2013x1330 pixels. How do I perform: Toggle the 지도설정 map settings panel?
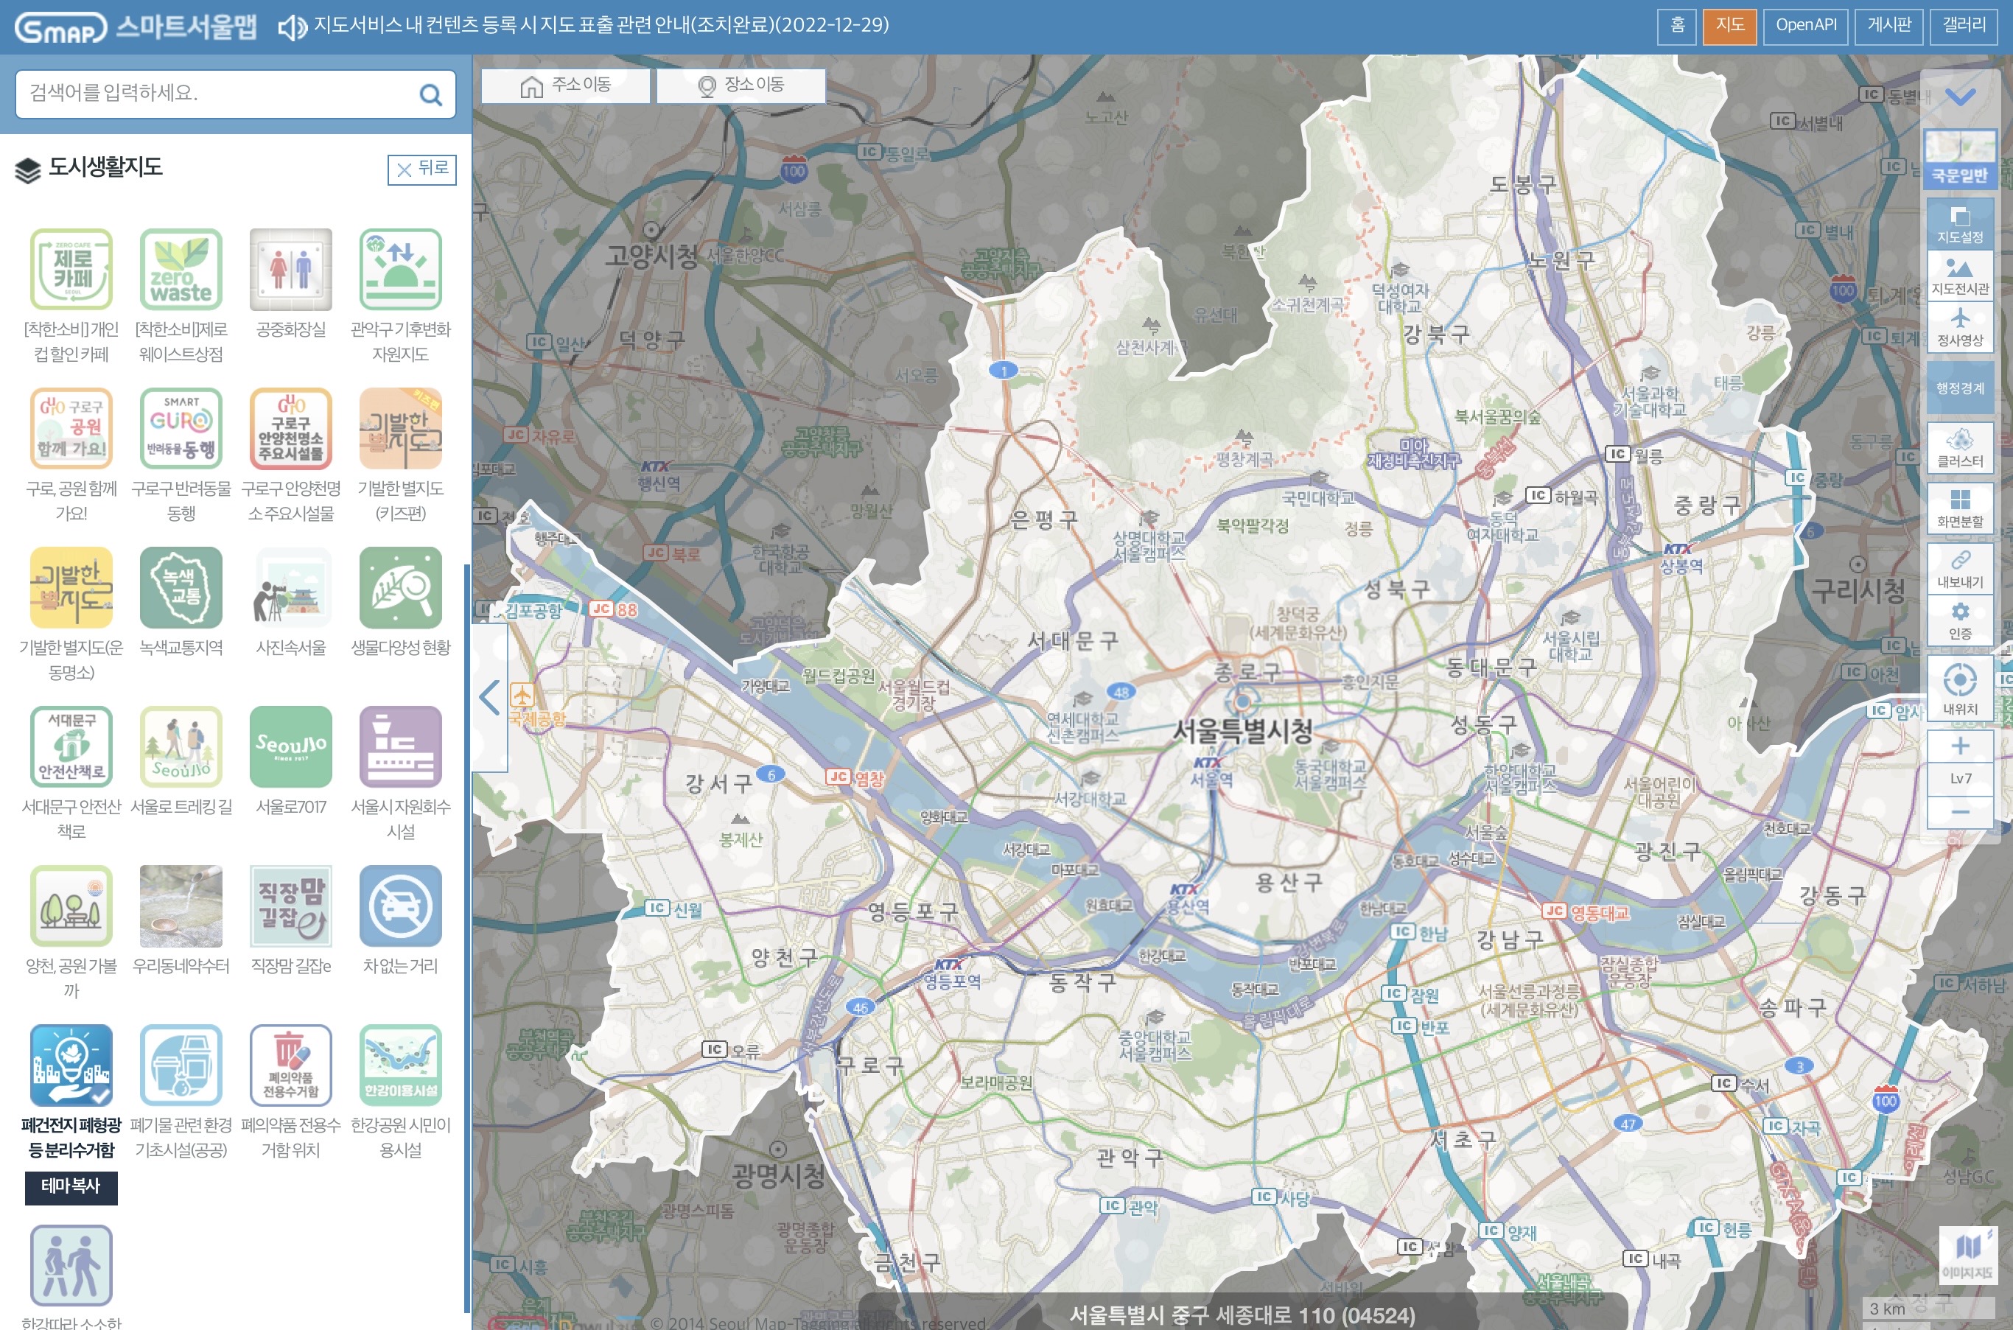point(1959,224)
